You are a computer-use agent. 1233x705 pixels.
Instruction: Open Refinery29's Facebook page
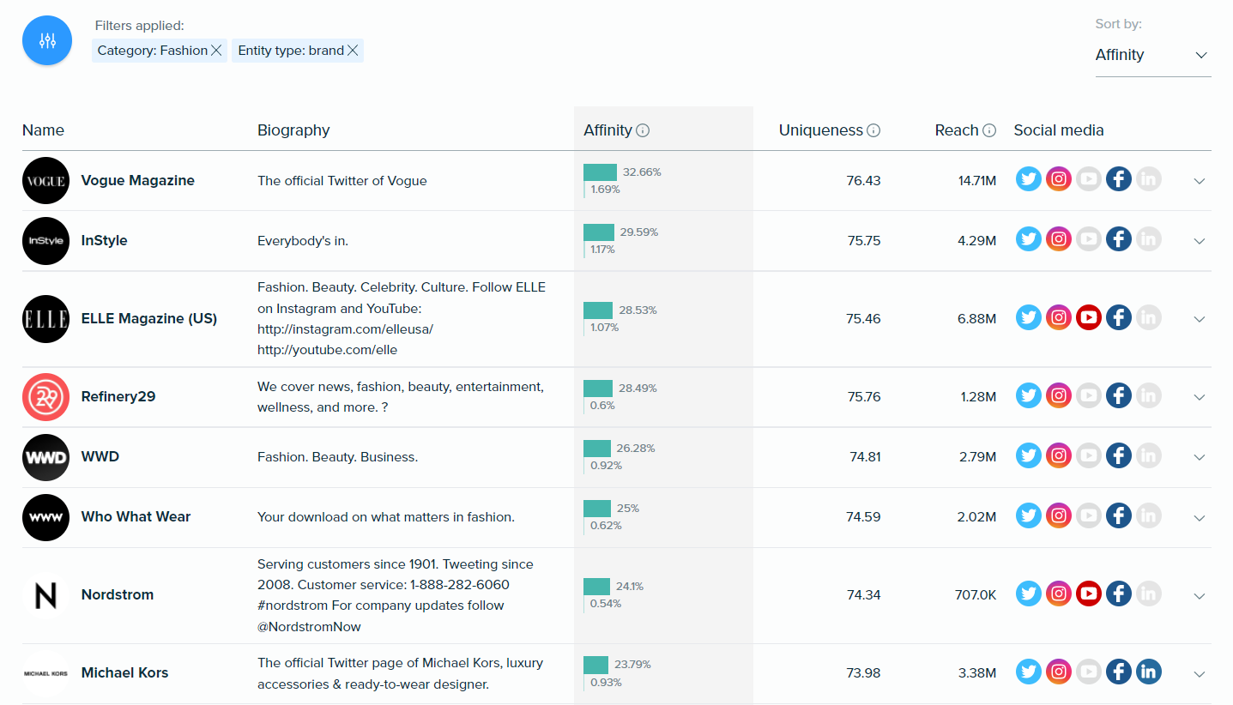coord(1118,396)
